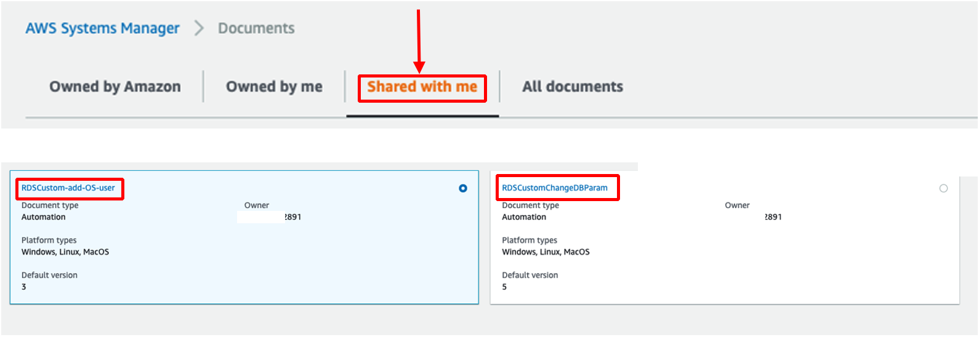
Task: Open the RDSCustom-add-OS-user document link
Action: point(68,188)
